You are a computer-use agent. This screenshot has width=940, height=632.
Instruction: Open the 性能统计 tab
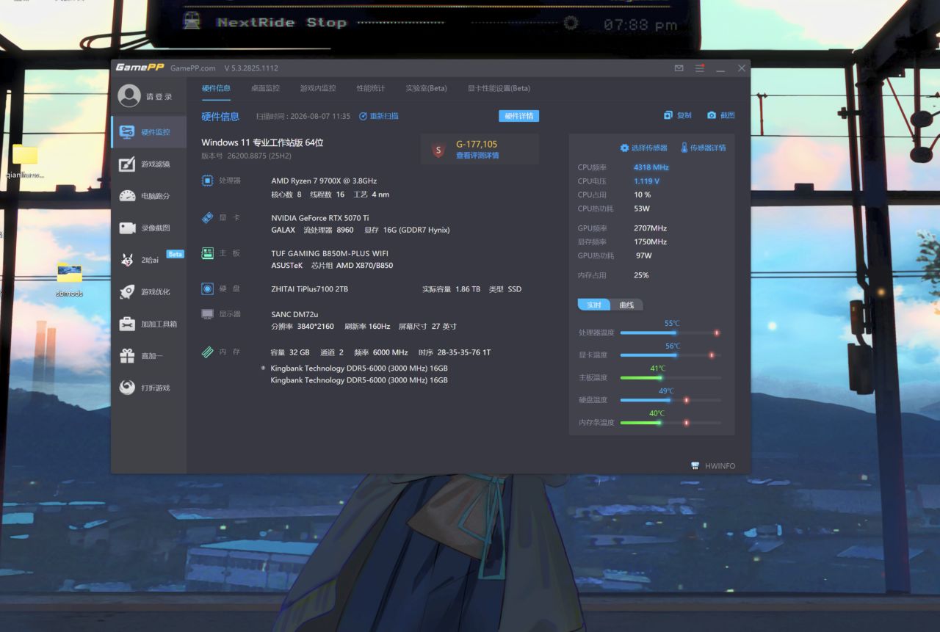coord(371,88)
